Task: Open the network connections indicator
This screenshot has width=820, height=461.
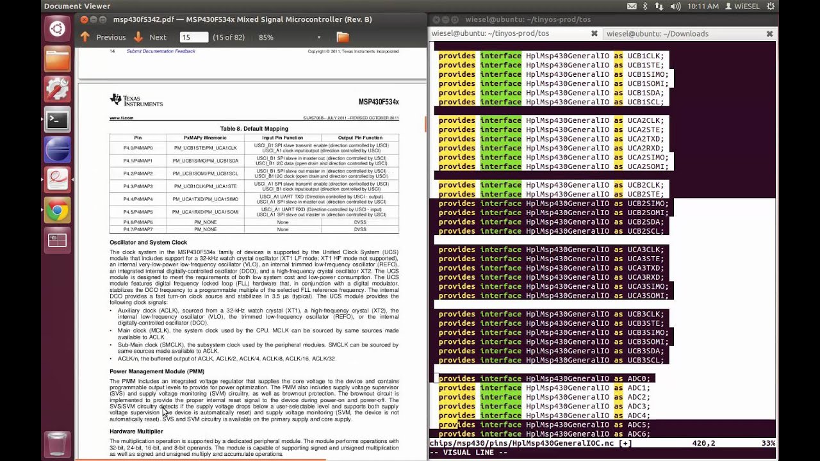Action: tap(659, 6)
